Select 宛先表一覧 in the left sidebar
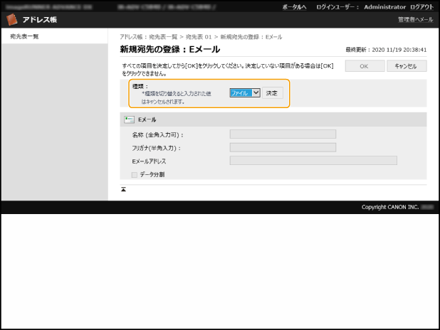Viewport: 440px width, 330px height. 24,36
